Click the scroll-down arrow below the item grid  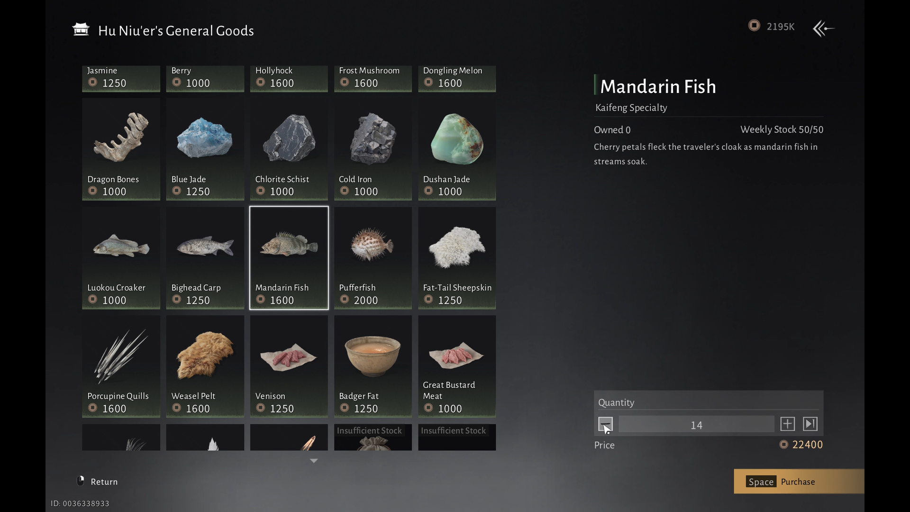(x=313, y=461)
